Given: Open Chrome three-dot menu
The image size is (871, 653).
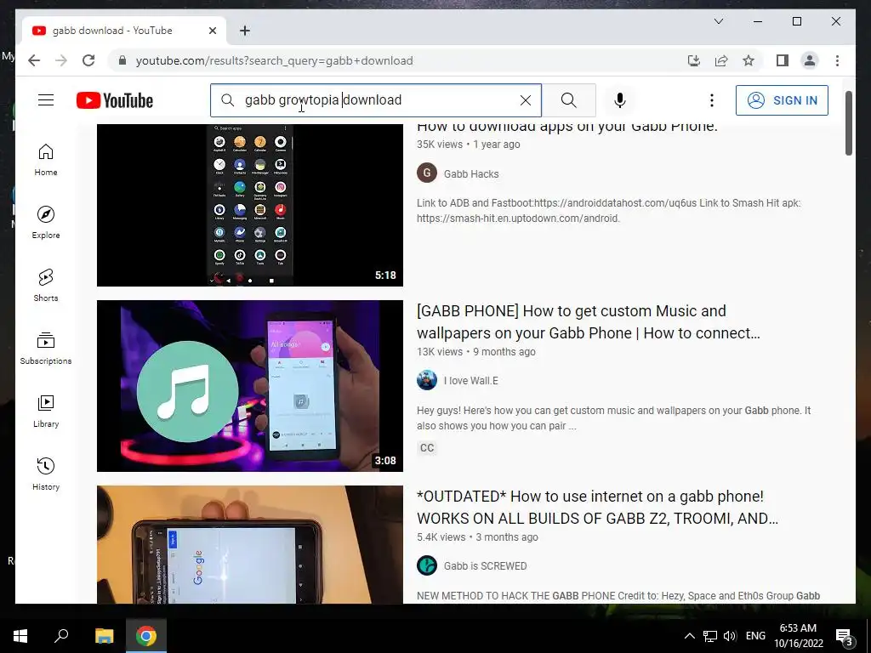Looking at the screenshot, I should [x=837, y=60].
